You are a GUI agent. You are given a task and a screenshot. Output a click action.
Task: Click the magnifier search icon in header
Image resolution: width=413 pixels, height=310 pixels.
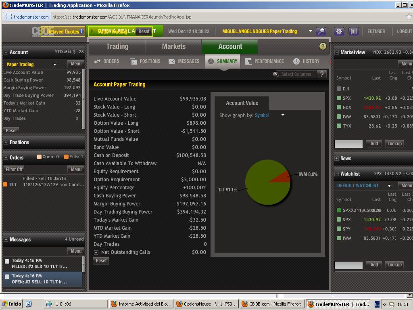(x=321, y=31)
